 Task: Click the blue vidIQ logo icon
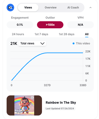click(x=10, y=7)
